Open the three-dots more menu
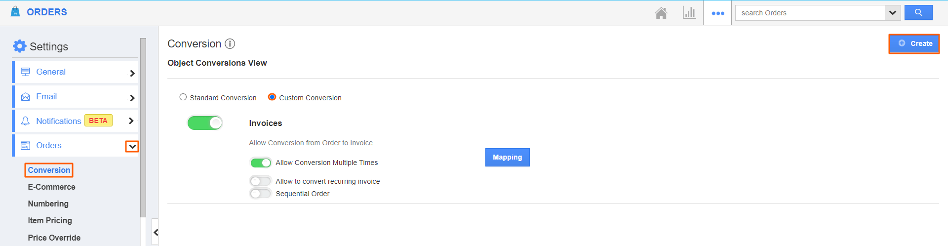 [717, 13]
